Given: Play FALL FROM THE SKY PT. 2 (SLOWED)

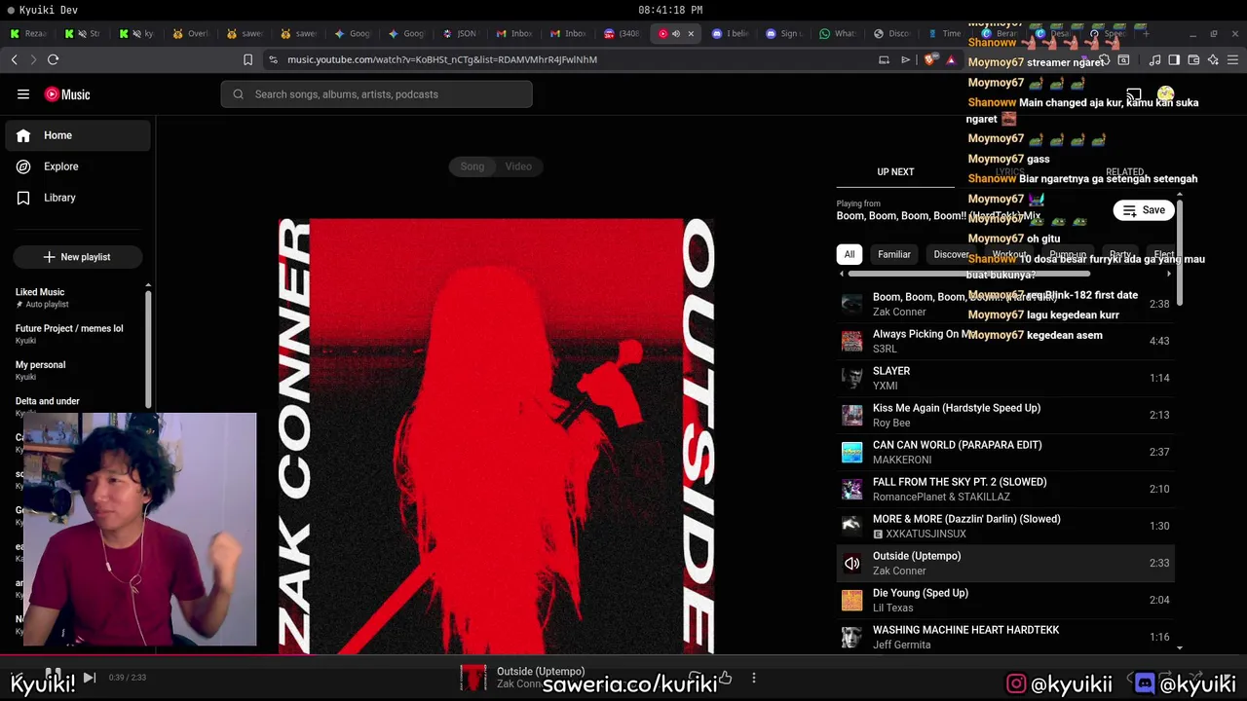Looking at the screenshot, I should point(1005,489).
